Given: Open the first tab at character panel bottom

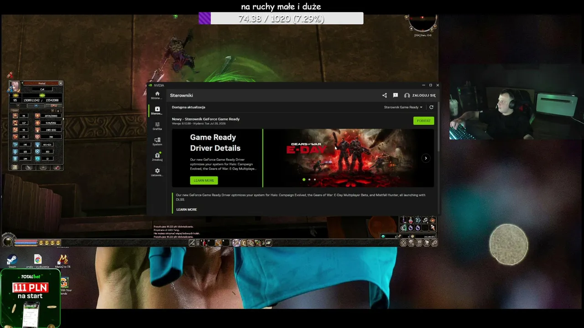Looking at the screenshot, I should [15, 168].
